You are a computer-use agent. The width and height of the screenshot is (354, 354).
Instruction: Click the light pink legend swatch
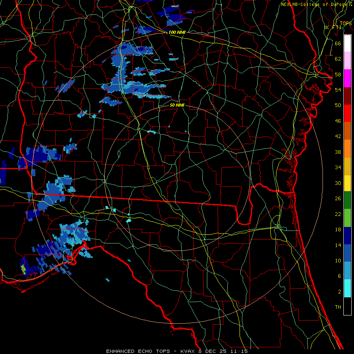[x=347, y=61]
